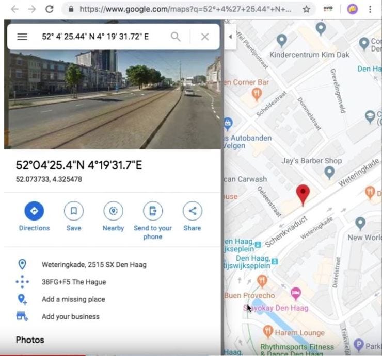
Task: Click the purple parking marker
Action: click(x=359, y=345)
